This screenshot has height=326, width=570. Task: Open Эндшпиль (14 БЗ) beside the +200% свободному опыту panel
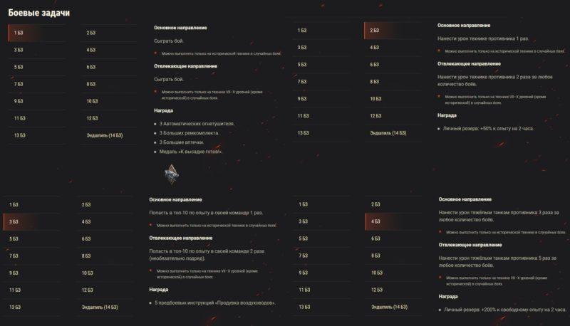tap(389, 307)
